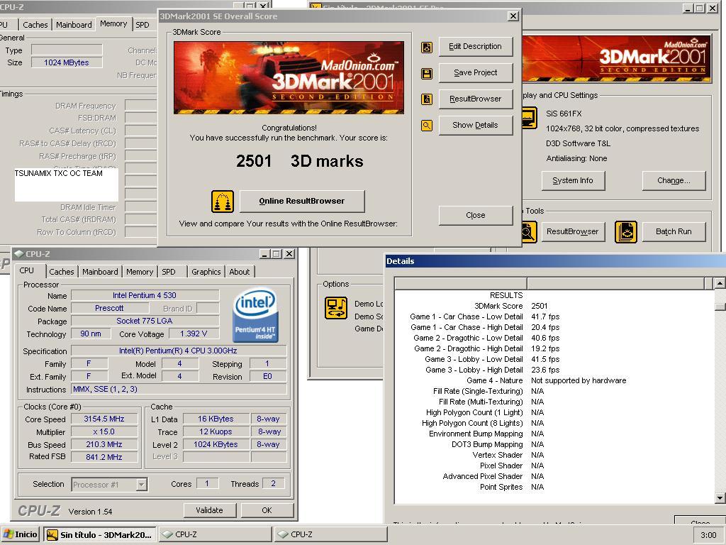The height and width of the screenshot is (545, 726).
Task: Click the ResultBrowser document icon in score dialog
Action: click(x=426, y=99)
